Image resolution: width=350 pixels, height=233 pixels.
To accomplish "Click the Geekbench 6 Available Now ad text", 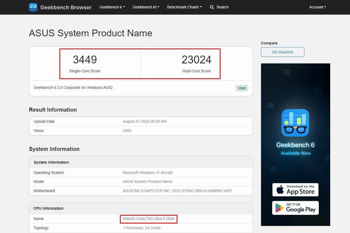I will coord(296,149).
